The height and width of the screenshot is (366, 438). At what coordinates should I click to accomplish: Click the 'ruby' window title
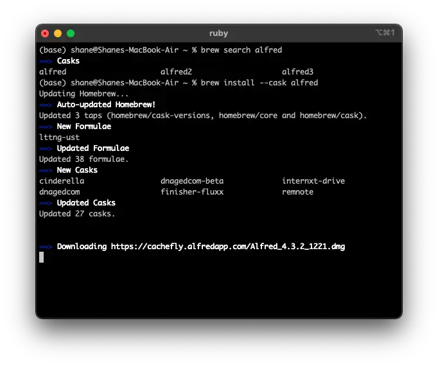(218, 33)
